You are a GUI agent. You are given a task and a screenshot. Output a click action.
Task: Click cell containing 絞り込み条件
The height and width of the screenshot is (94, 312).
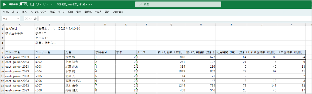pyautogui.click(x=20, y=33)
